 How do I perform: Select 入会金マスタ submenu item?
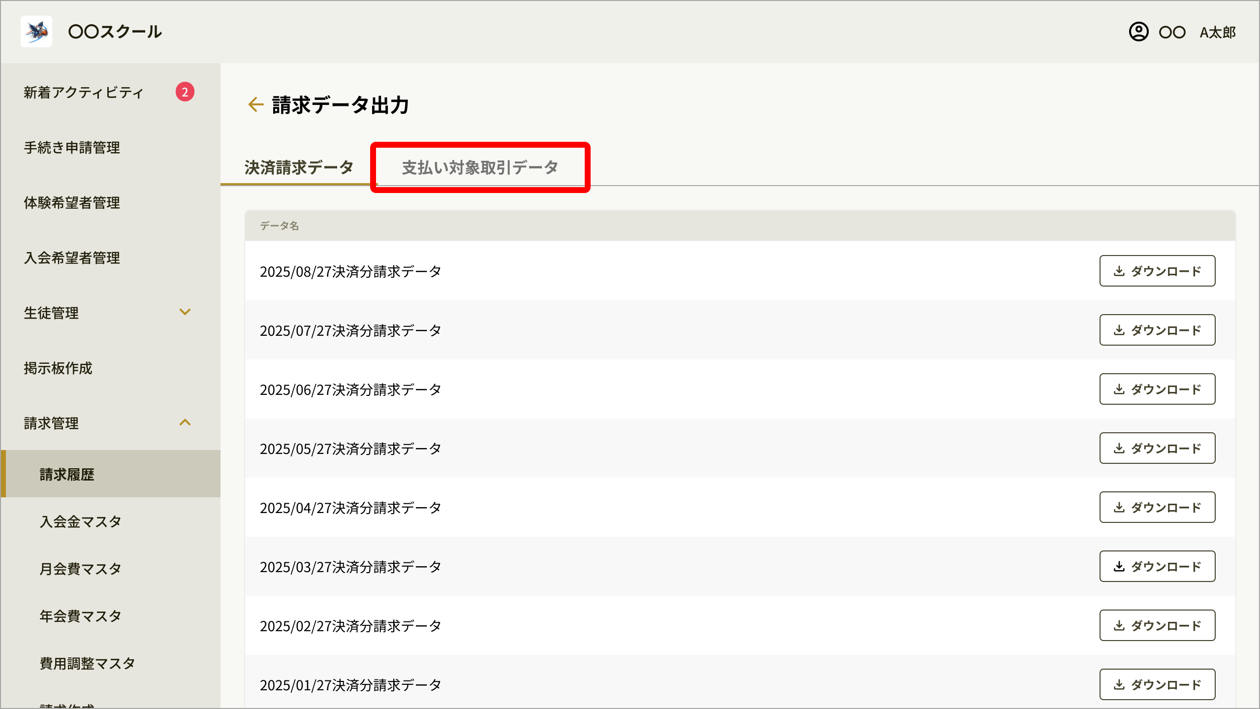(80, 522)
